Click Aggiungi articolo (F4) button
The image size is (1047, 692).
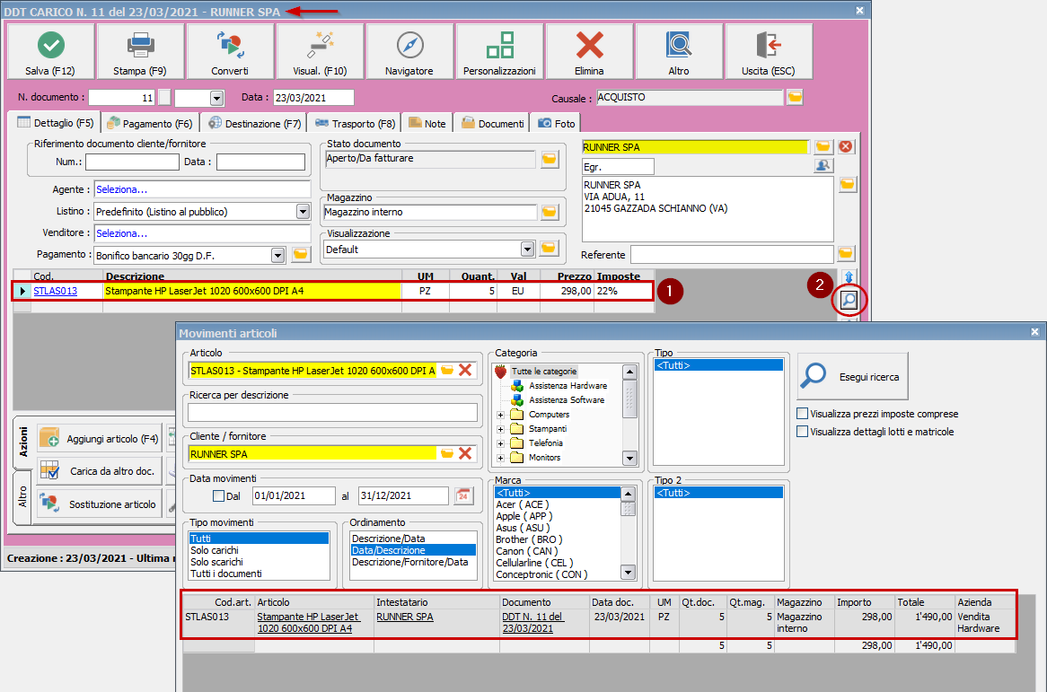(100, 438)
